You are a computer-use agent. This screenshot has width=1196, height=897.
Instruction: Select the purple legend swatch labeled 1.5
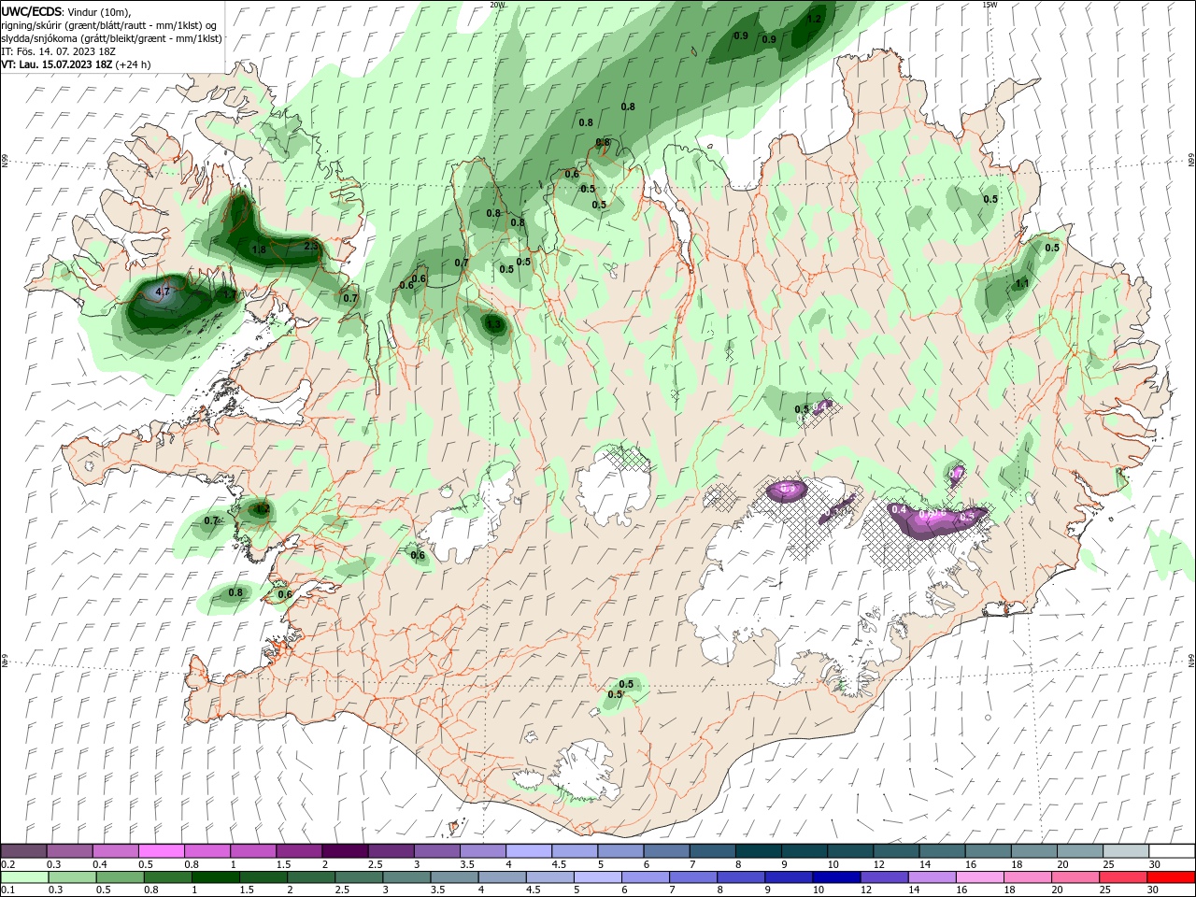click(299, 851)
